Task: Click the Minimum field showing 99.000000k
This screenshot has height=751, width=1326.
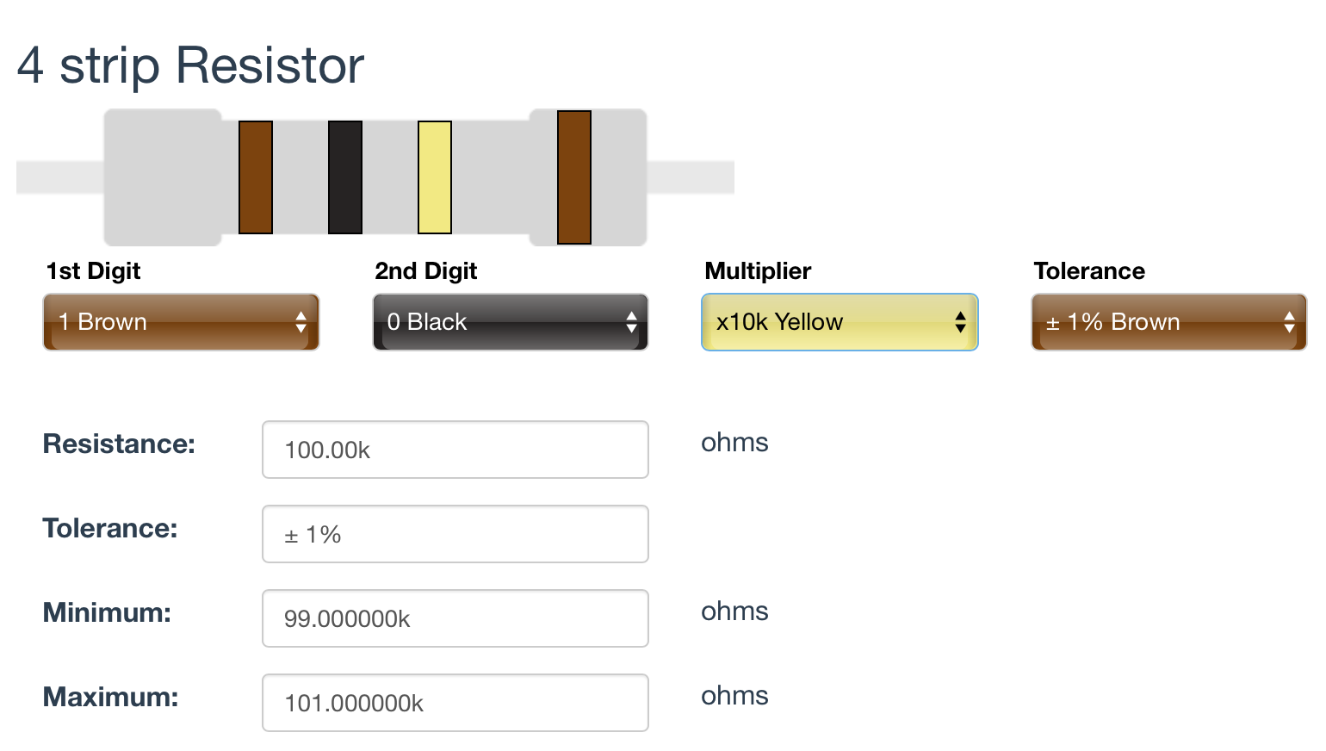Action: click(455, 618)
